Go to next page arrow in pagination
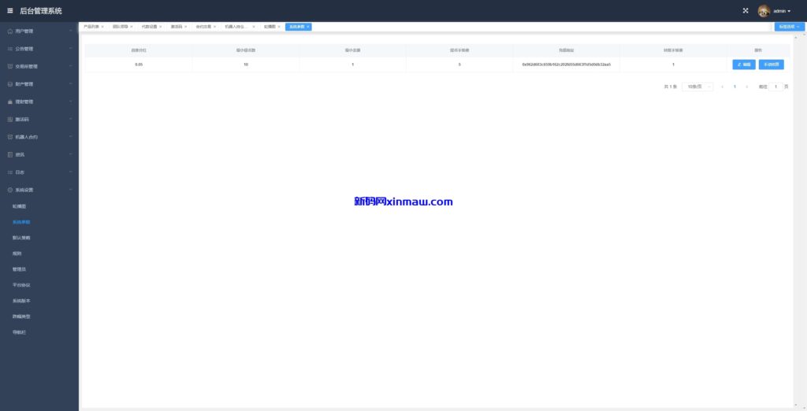807x411 pixels. tap(747, 87)
